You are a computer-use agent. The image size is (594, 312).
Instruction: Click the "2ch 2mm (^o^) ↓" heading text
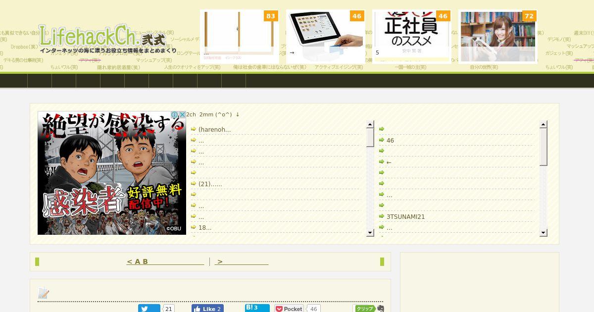(213, 114)
